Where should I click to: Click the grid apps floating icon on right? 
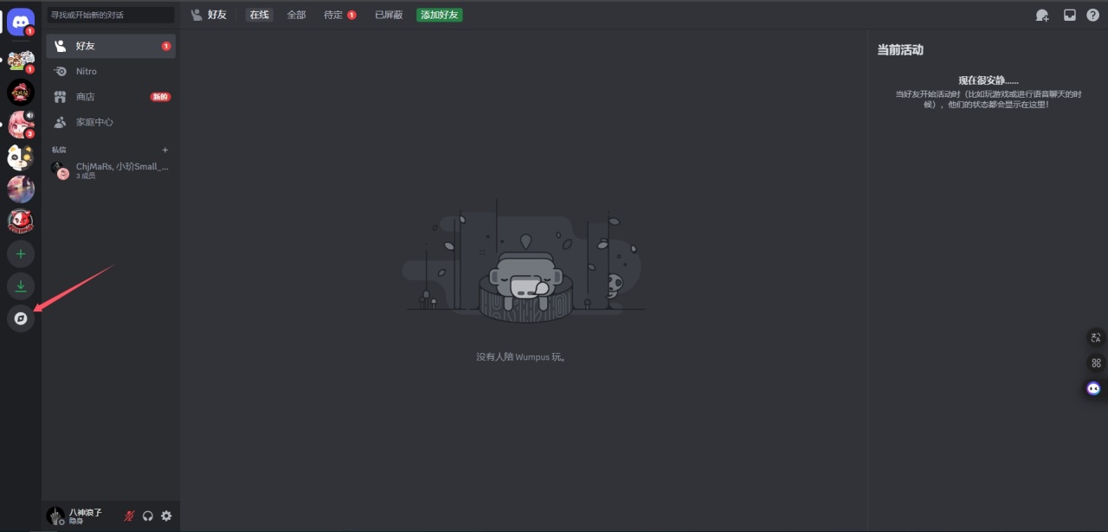point(1096,363)
